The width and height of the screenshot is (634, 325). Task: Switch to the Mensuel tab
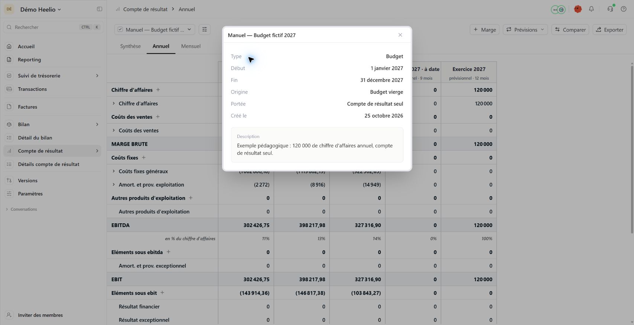click(191, 46)
